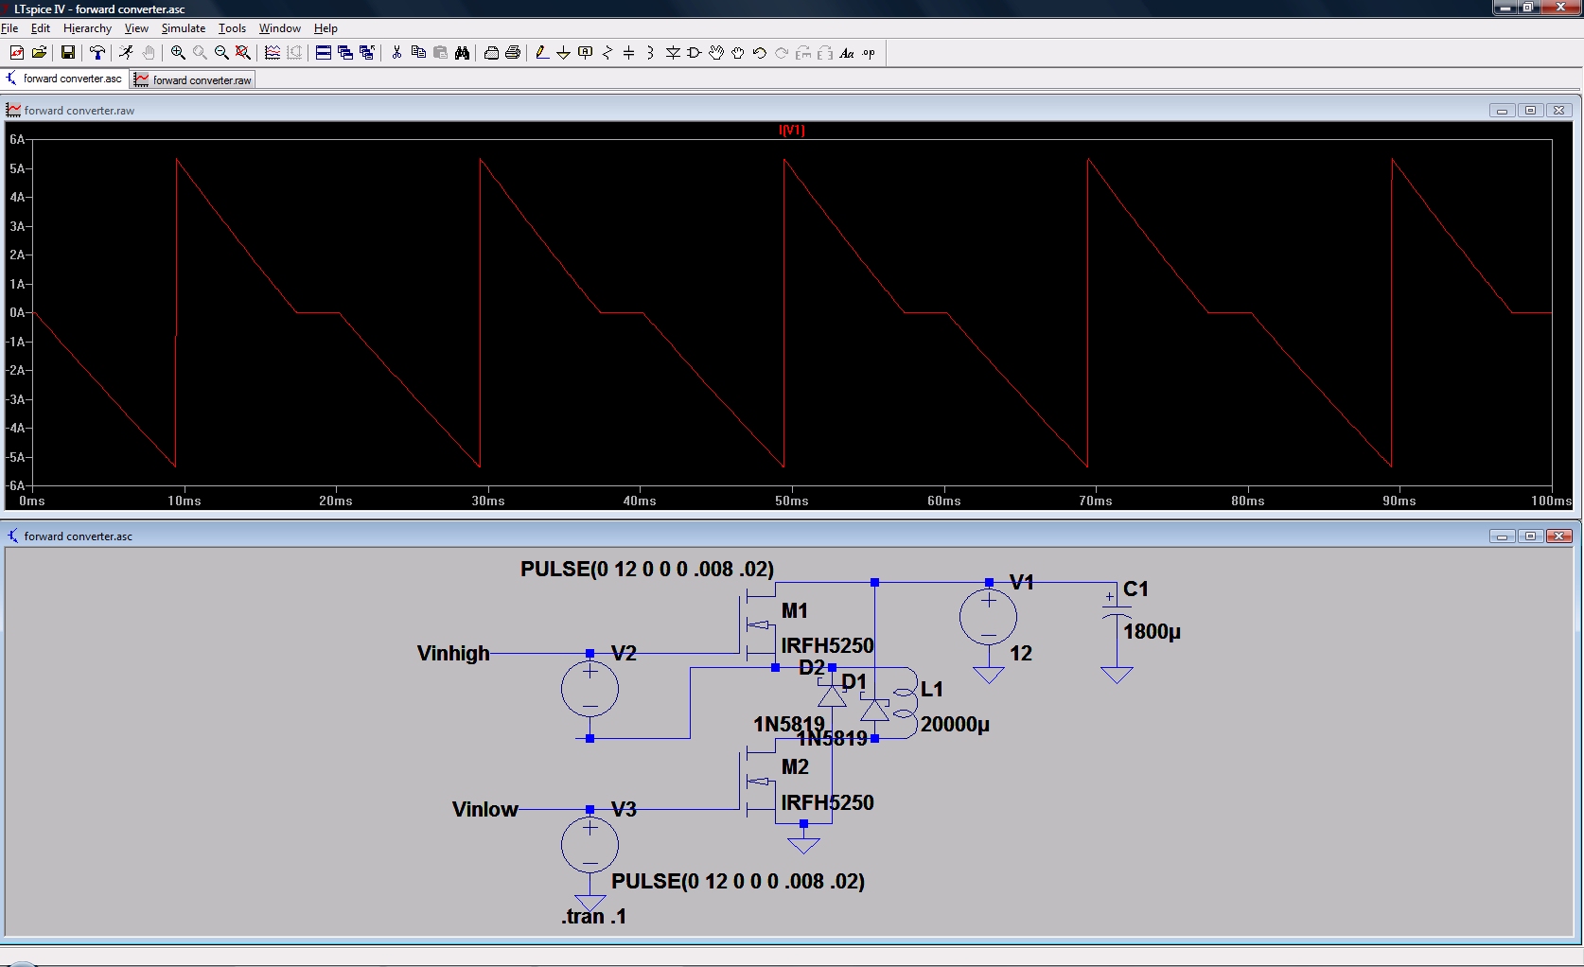The image size is (1584, 967).
Task: Click the Print printer icon
Action: point(513,53)
